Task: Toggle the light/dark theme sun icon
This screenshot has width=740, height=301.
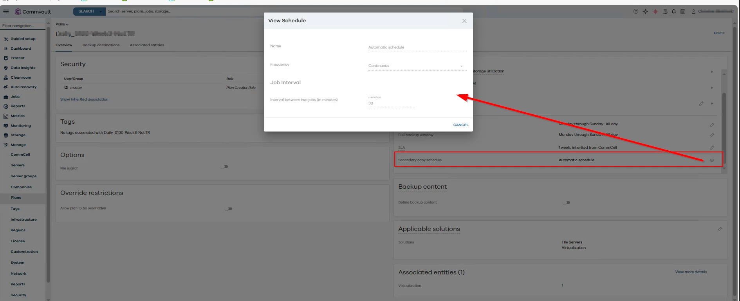Action: coord(645,11)
